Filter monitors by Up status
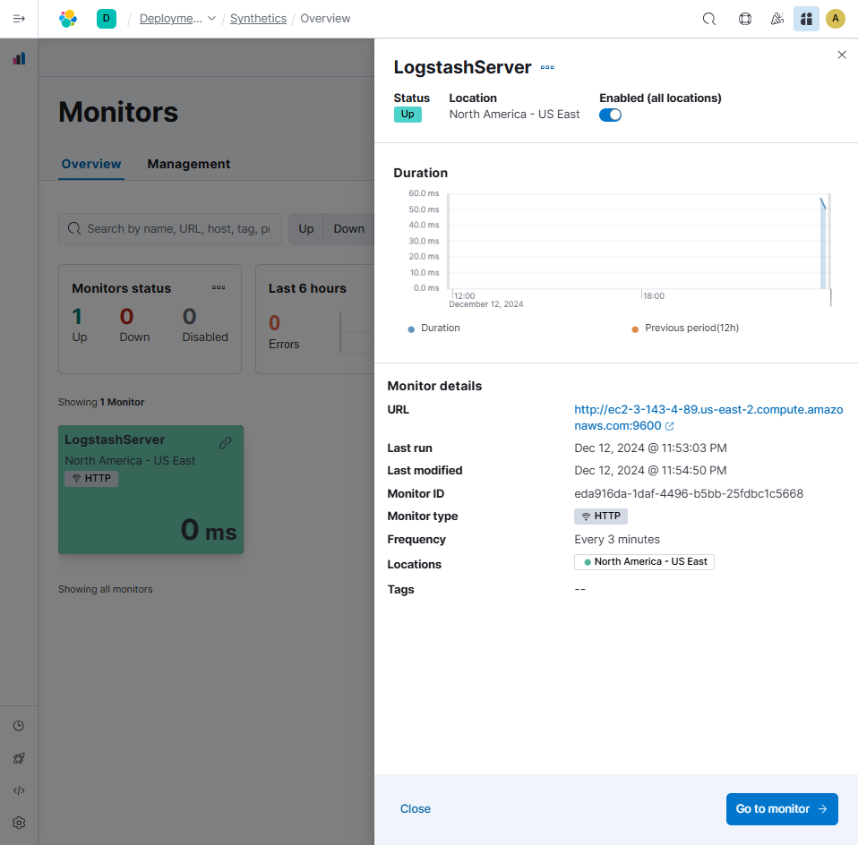 click(305, 229)
